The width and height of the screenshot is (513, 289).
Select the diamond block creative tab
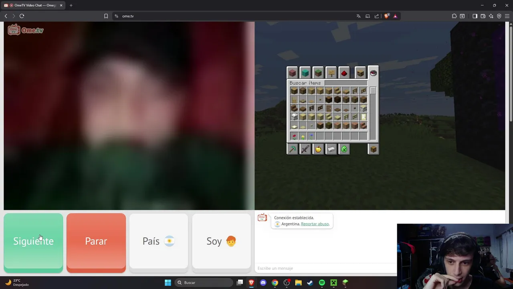coord(305,73)
